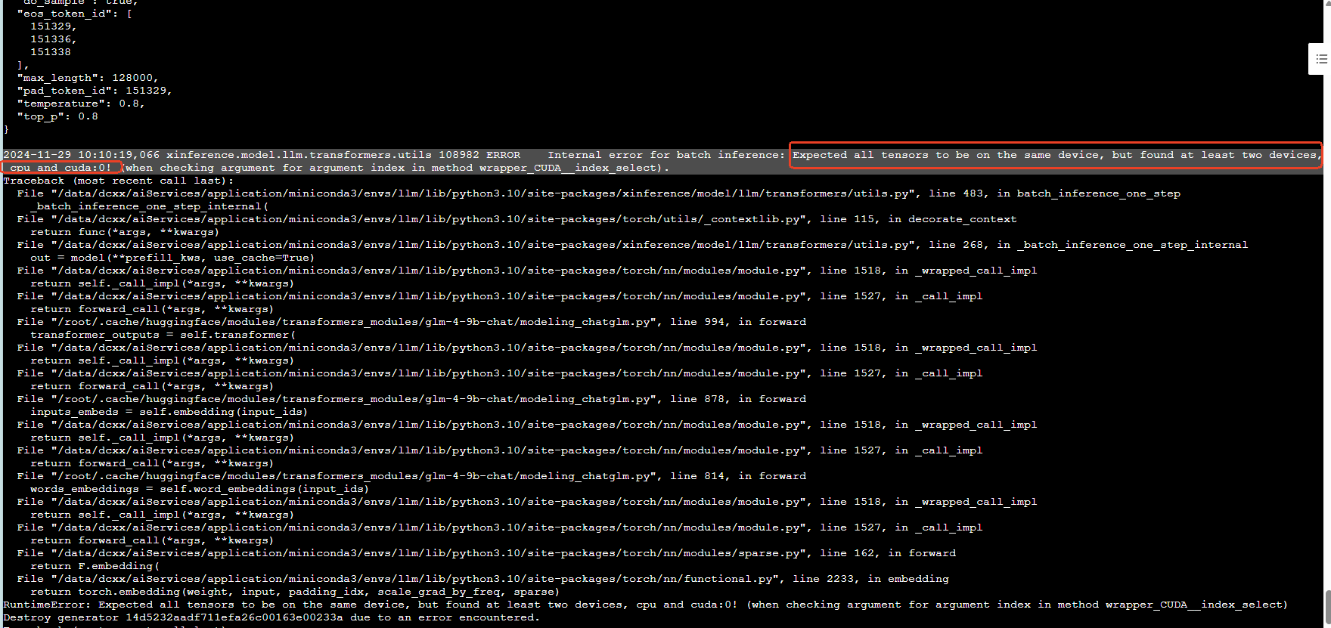Screen dimensions: 1331x628
Task: Click "line 115, in decorate_context" text
Action: tap(918, 219)
